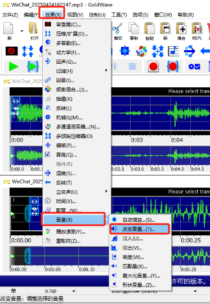The height and width of the screenshot is (304, 210).
Task: Open the control properties checkbox icon
Action: click(194, 66)
